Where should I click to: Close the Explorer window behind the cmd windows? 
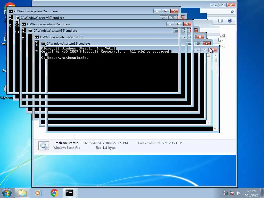point(231,5)
